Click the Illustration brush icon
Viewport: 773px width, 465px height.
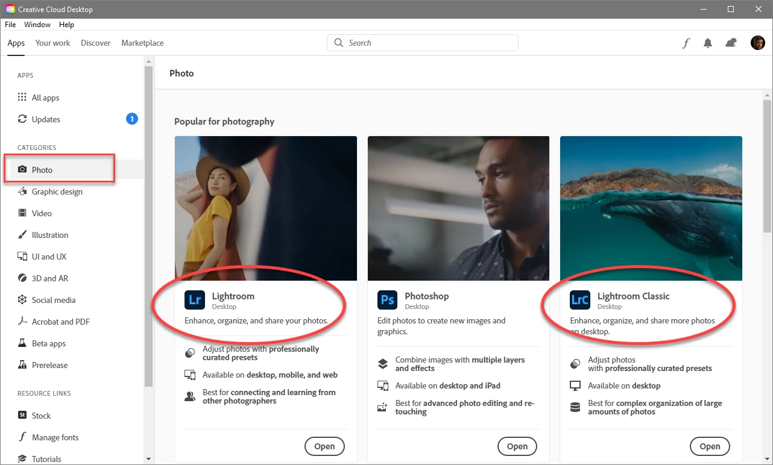point(22,235)
